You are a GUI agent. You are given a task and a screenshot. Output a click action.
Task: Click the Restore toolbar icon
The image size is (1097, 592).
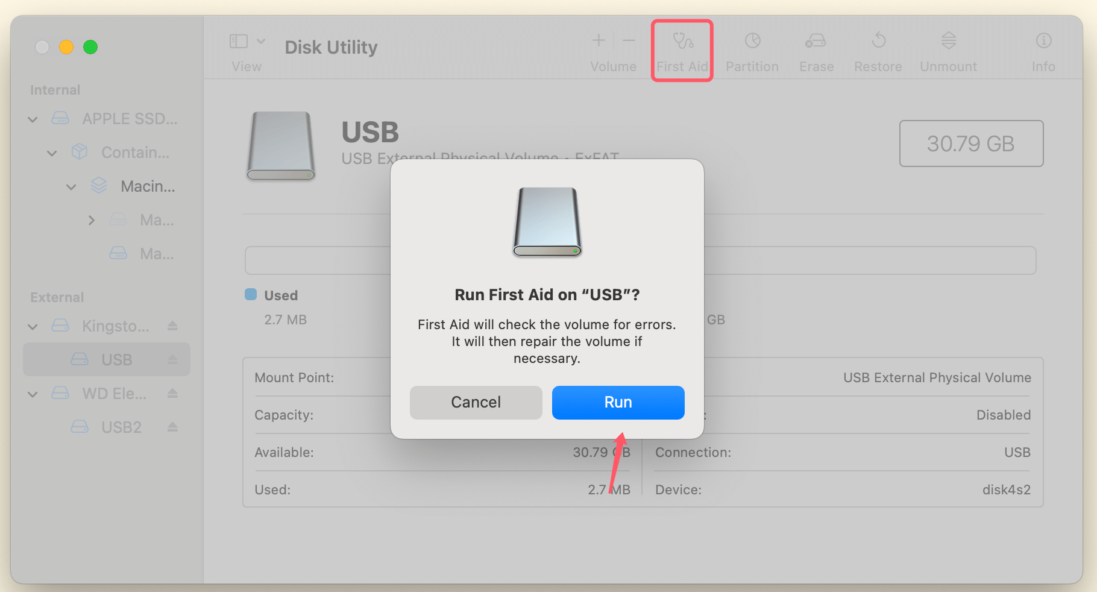(x=878, y=50)
